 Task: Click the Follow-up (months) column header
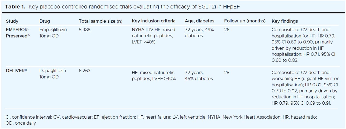point(245,21)
